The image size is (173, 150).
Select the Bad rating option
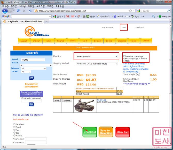(x=14, y=133)
